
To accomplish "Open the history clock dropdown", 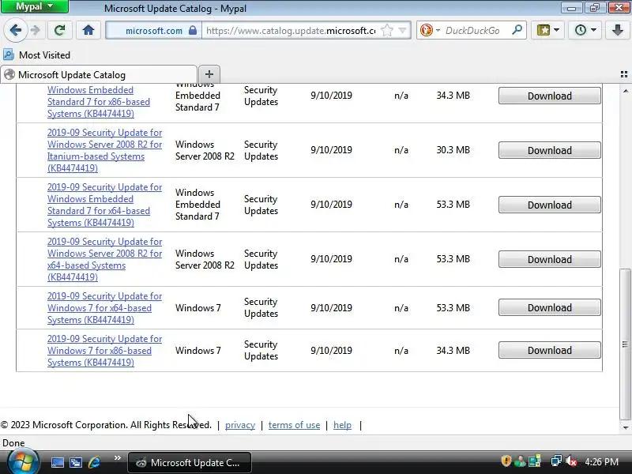I will pyautogui.click(x=585, y=30).
